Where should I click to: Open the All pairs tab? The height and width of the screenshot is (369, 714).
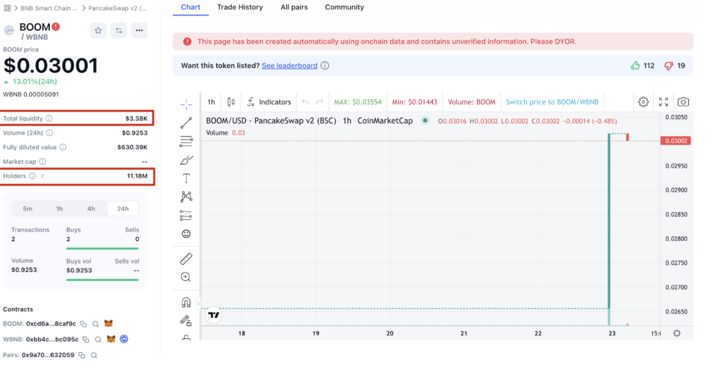pyautogui.click(x=294, y=7)
